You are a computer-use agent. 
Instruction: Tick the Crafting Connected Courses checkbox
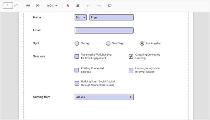pyautogui.click(x=77, y=70)
